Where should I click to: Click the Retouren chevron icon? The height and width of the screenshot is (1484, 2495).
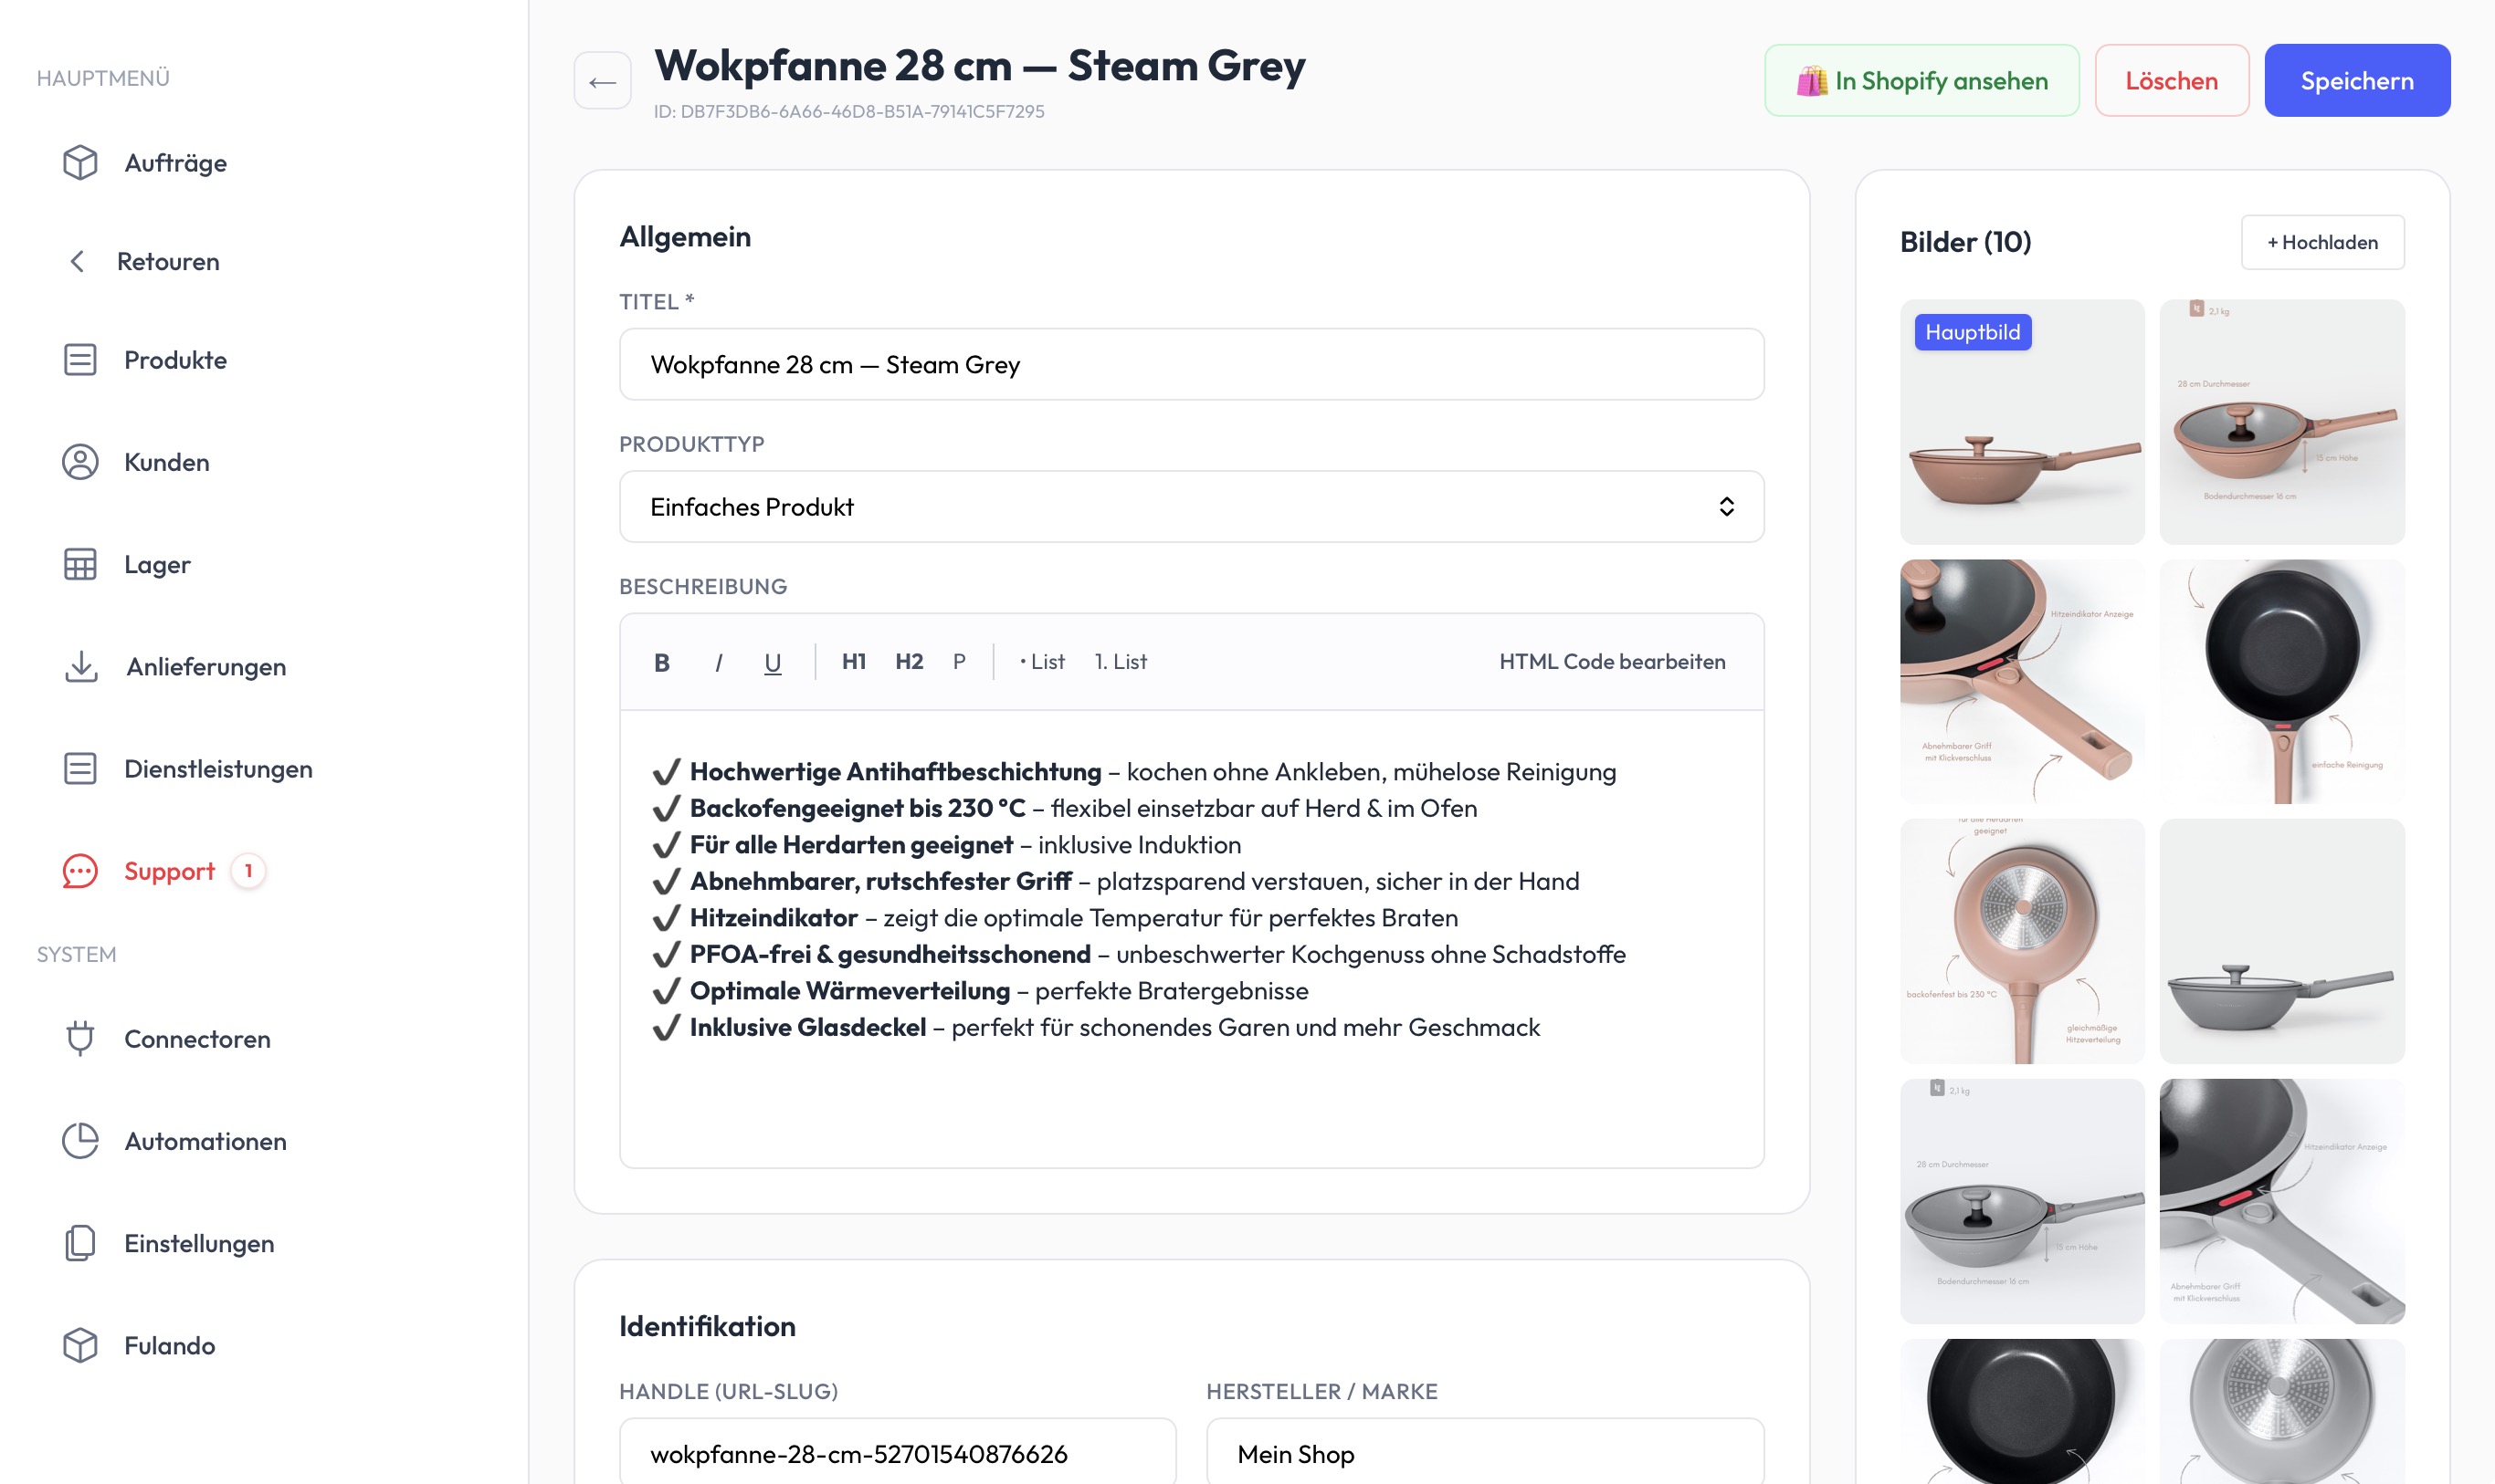tap(77, 262)
